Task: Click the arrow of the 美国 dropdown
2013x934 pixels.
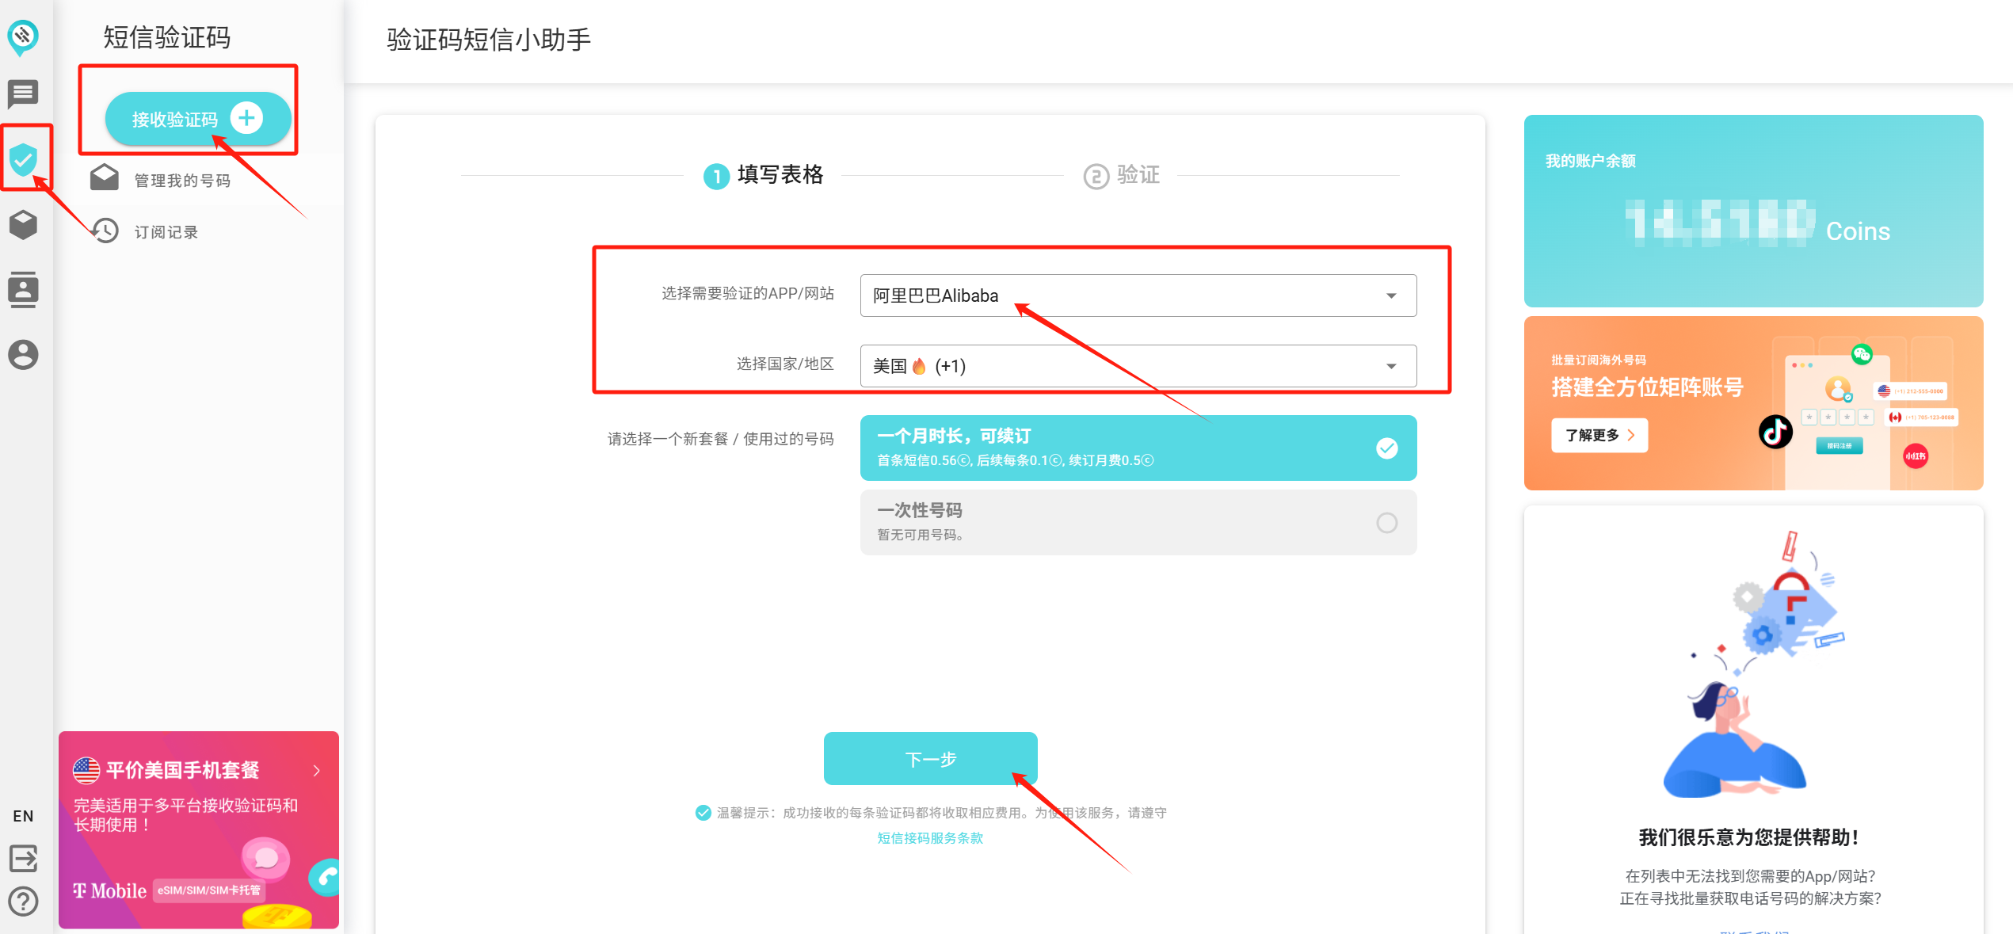Action: click(1391, 367)
